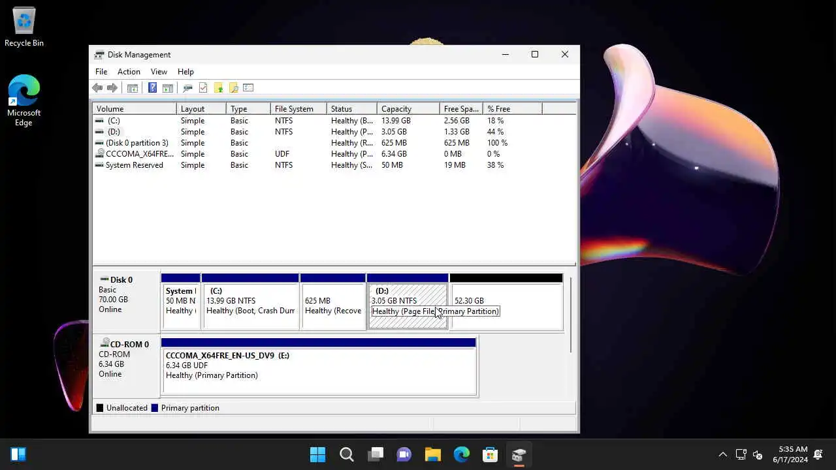836x470 pixels.
Task: Click the drive-with-key toolbar icon
Action: 187,87
